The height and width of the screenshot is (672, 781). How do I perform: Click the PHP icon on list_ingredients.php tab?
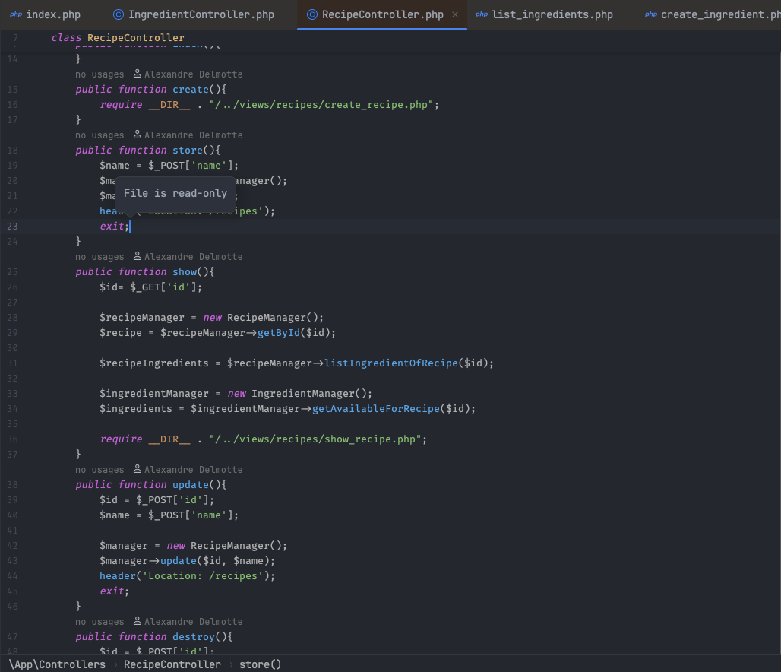pyautogui.click(x=482, y=14)
